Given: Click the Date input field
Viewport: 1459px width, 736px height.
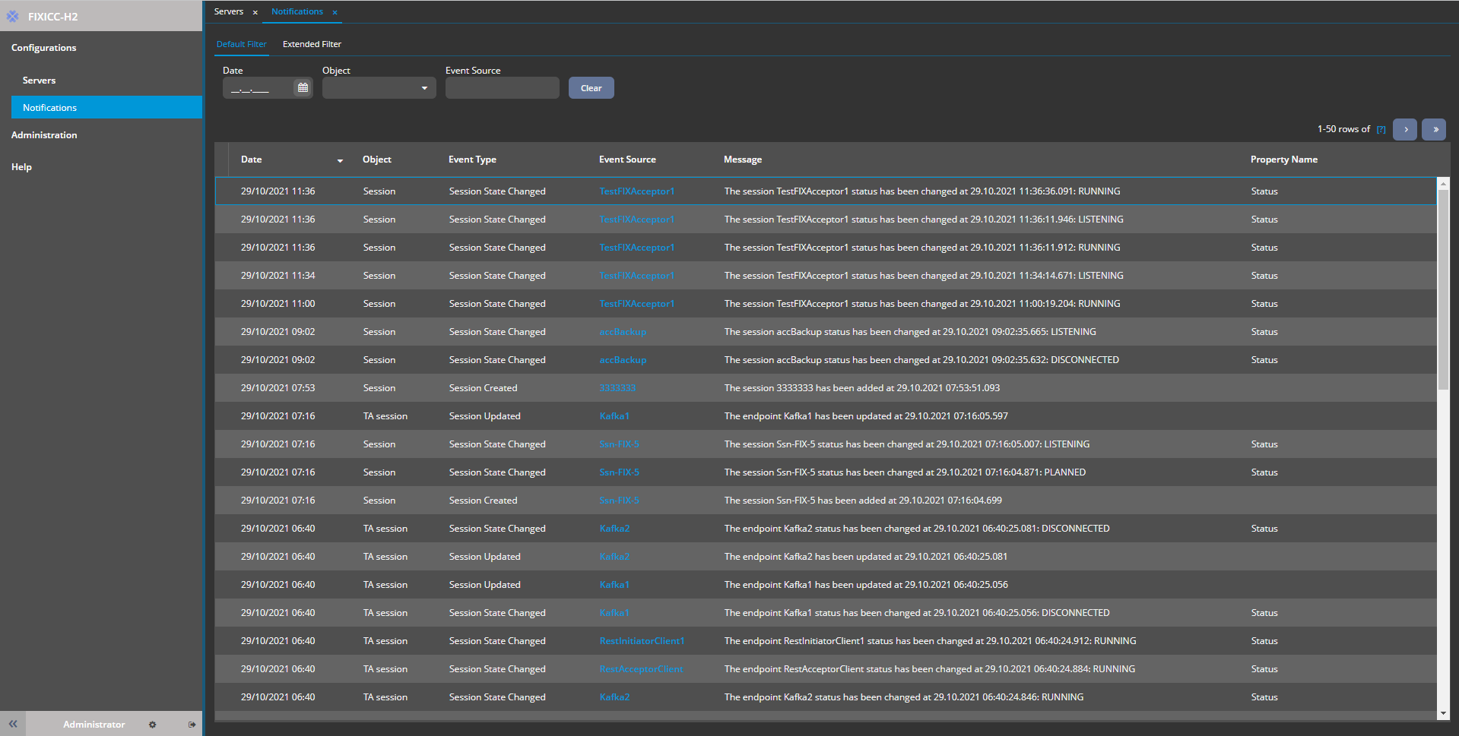Looking at the screenshot, I should pyautogui.click(x=257, y=88).
